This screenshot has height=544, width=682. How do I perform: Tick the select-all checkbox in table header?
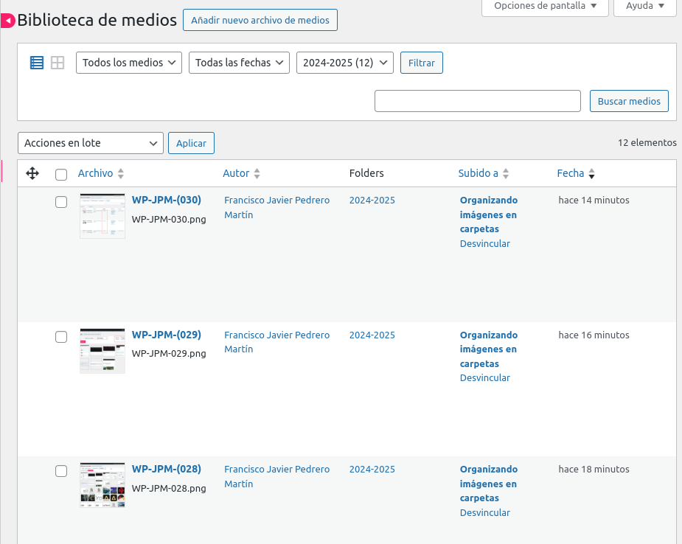click(61, 175)
